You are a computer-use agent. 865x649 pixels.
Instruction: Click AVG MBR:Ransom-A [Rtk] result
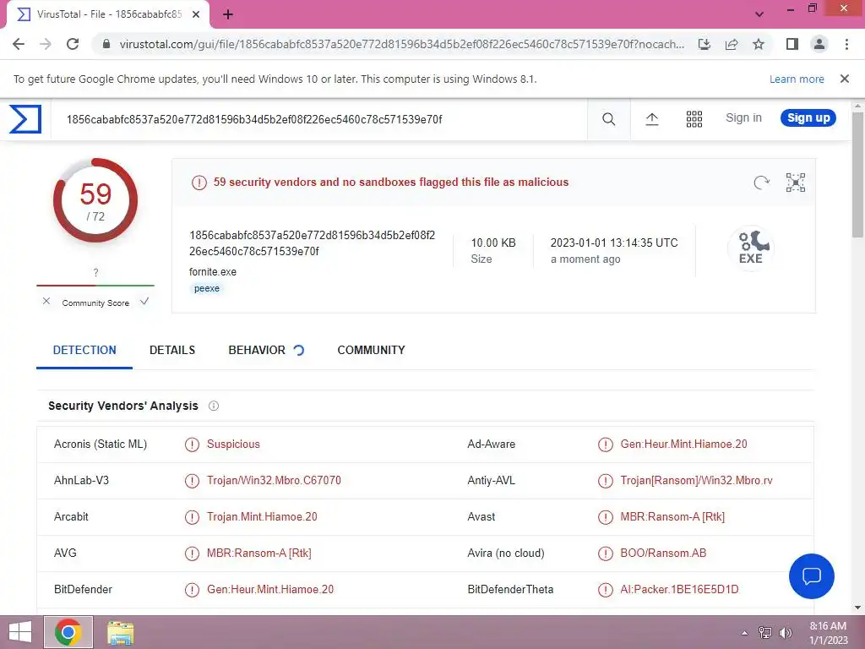pos(259,553)
